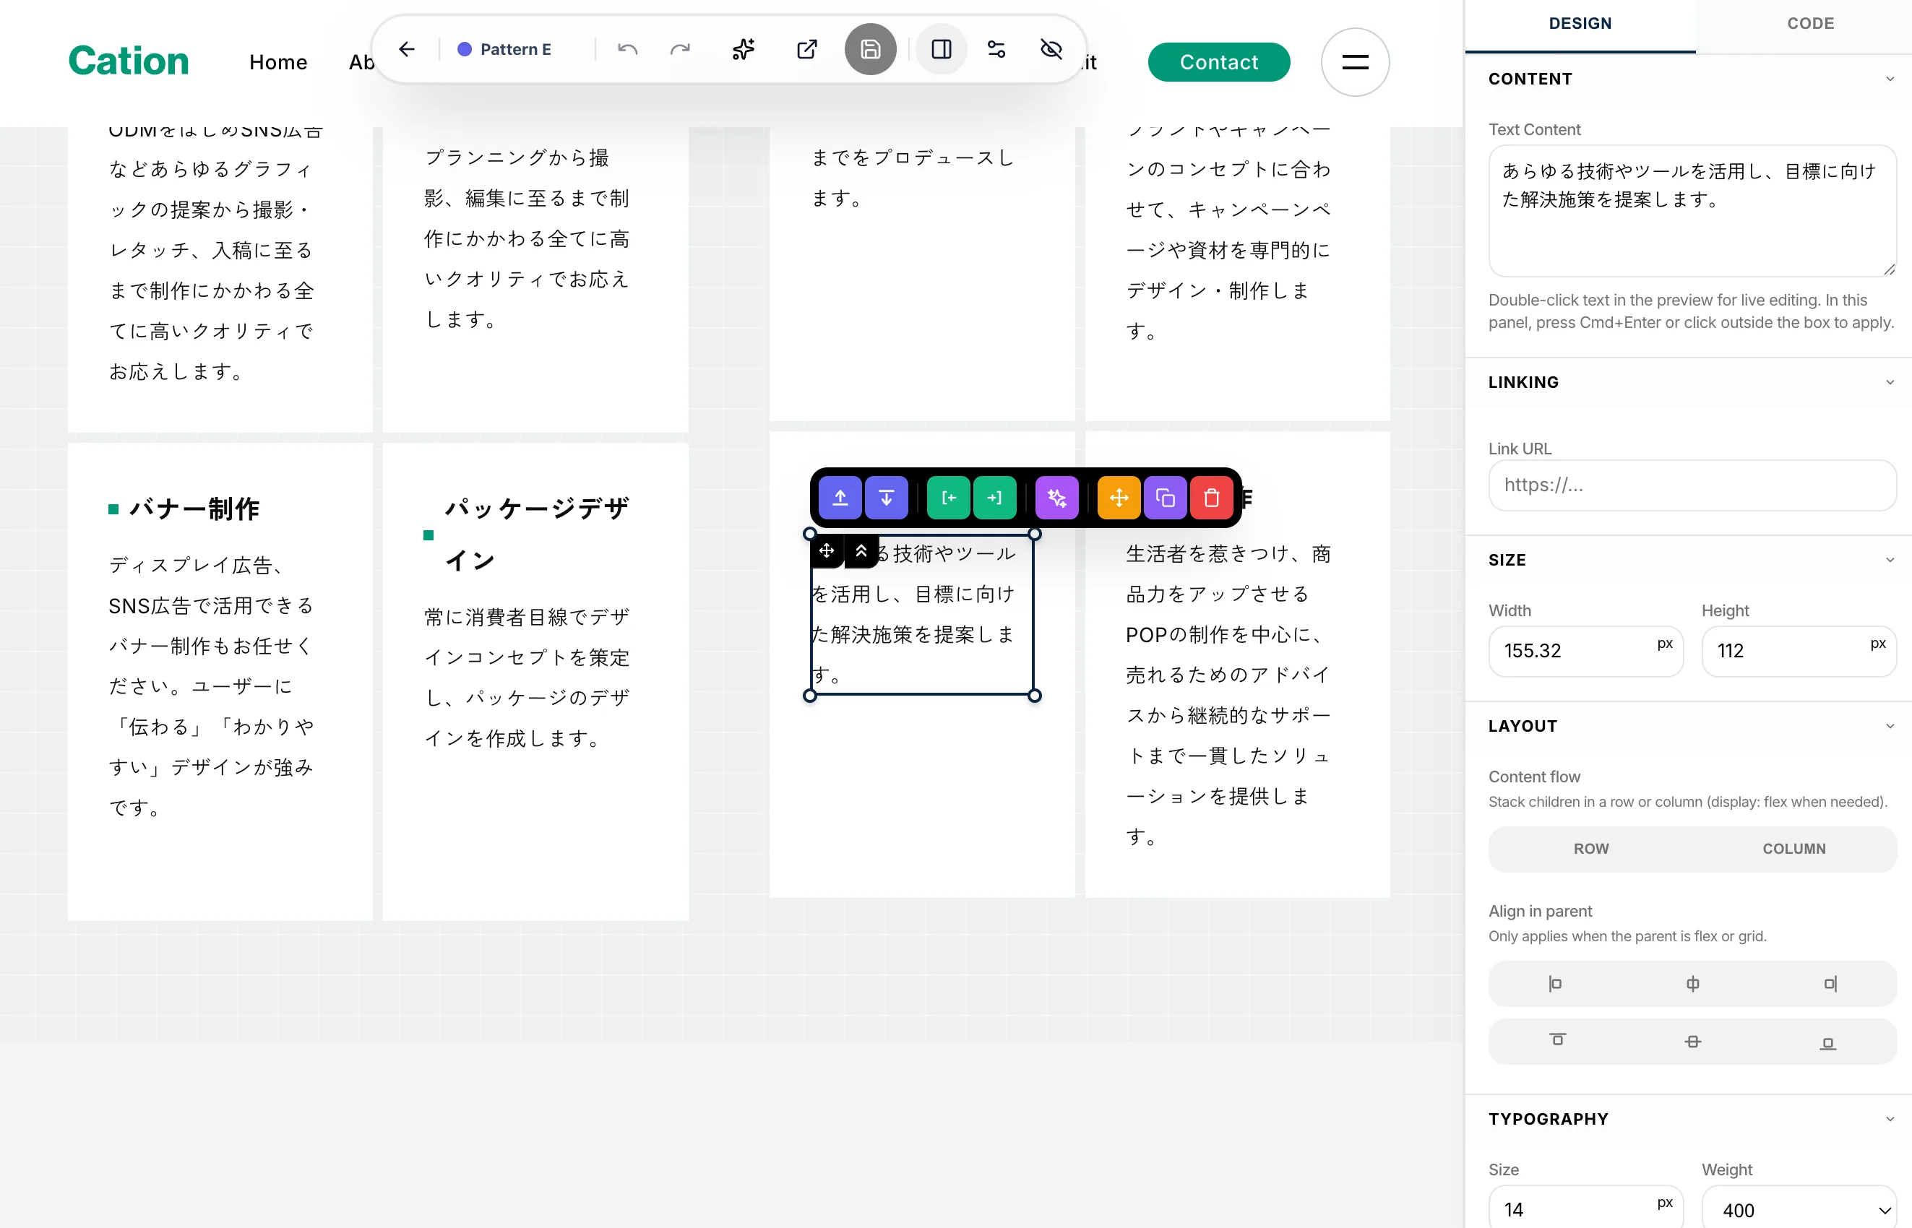The height and width of the screenshot is (1228, 1912).
Task: Click the paragraph starting 生活者を惹きつけ
Action: click(x=1228, y=696)
